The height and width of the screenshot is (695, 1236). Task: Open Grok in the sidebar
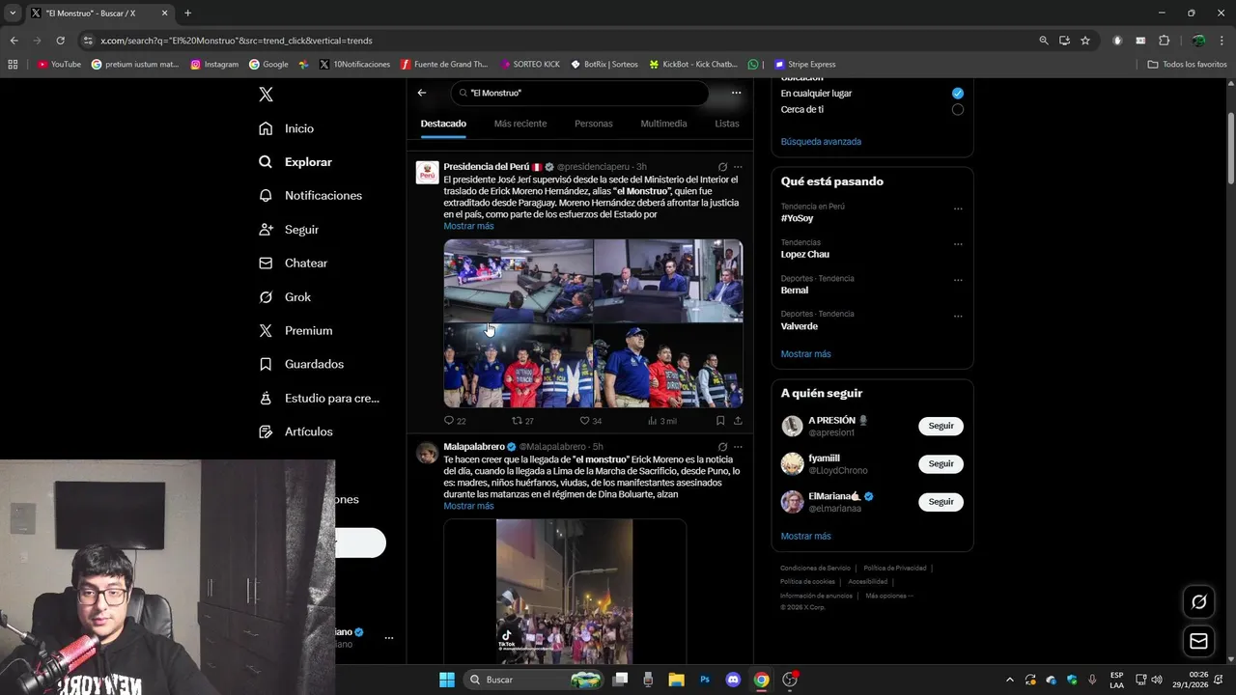click(x=285, y=297)
